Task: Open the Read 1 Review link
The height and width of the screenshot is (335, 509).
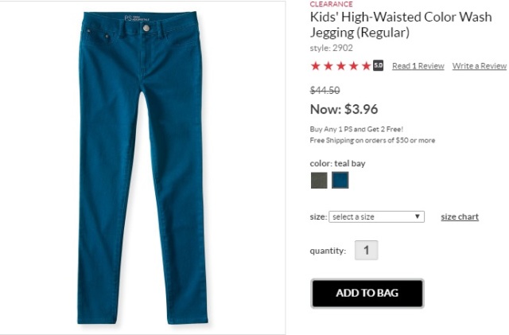Action: (x=418, y=66)
